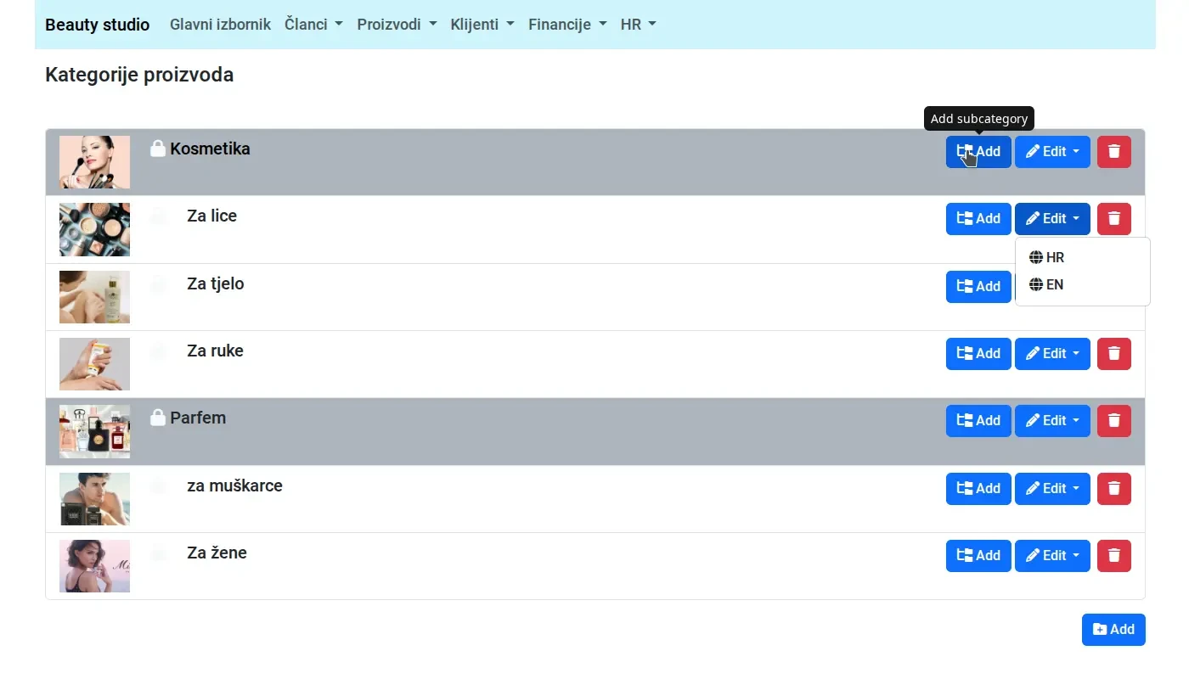This screenshot has width=1189, height=679.
Task: Click the delete icon on Za žene row
Action: [x=1113, y=555]
